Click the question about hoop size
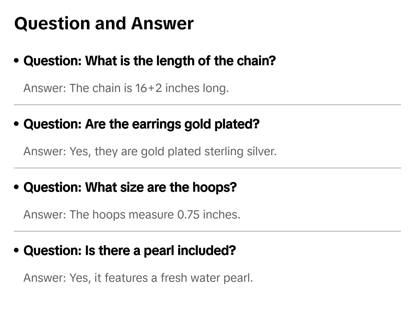 click(x=130, y=187)
